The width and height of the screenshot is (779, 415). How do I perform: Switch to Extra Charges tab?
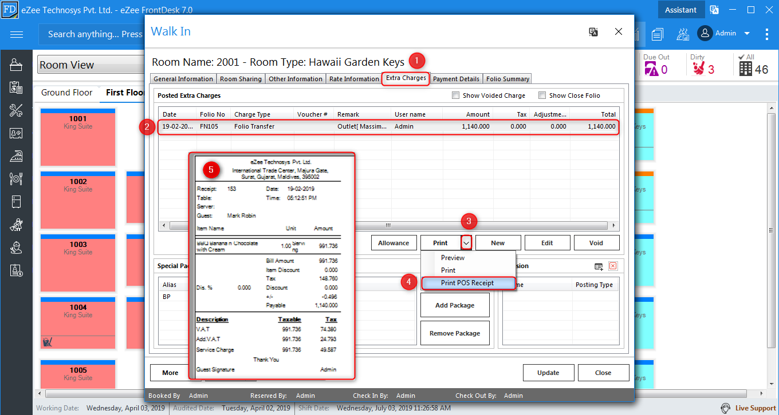click(406, 78)
